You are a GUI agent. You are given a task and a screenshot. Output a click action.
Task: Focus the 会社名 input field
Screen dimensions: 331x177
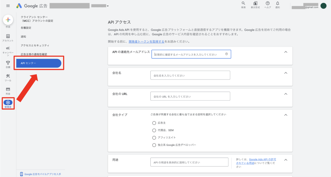pyautogui.click(x=190, y=75)
